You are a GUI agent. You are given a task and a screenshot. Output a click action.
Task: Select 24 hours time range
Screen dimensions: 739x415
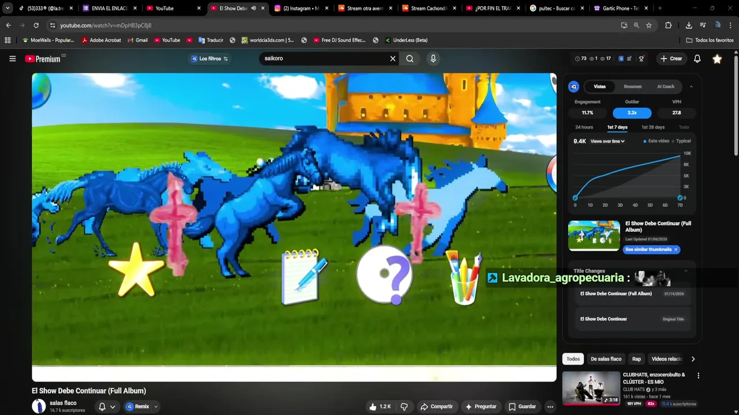tap(584, 127)
